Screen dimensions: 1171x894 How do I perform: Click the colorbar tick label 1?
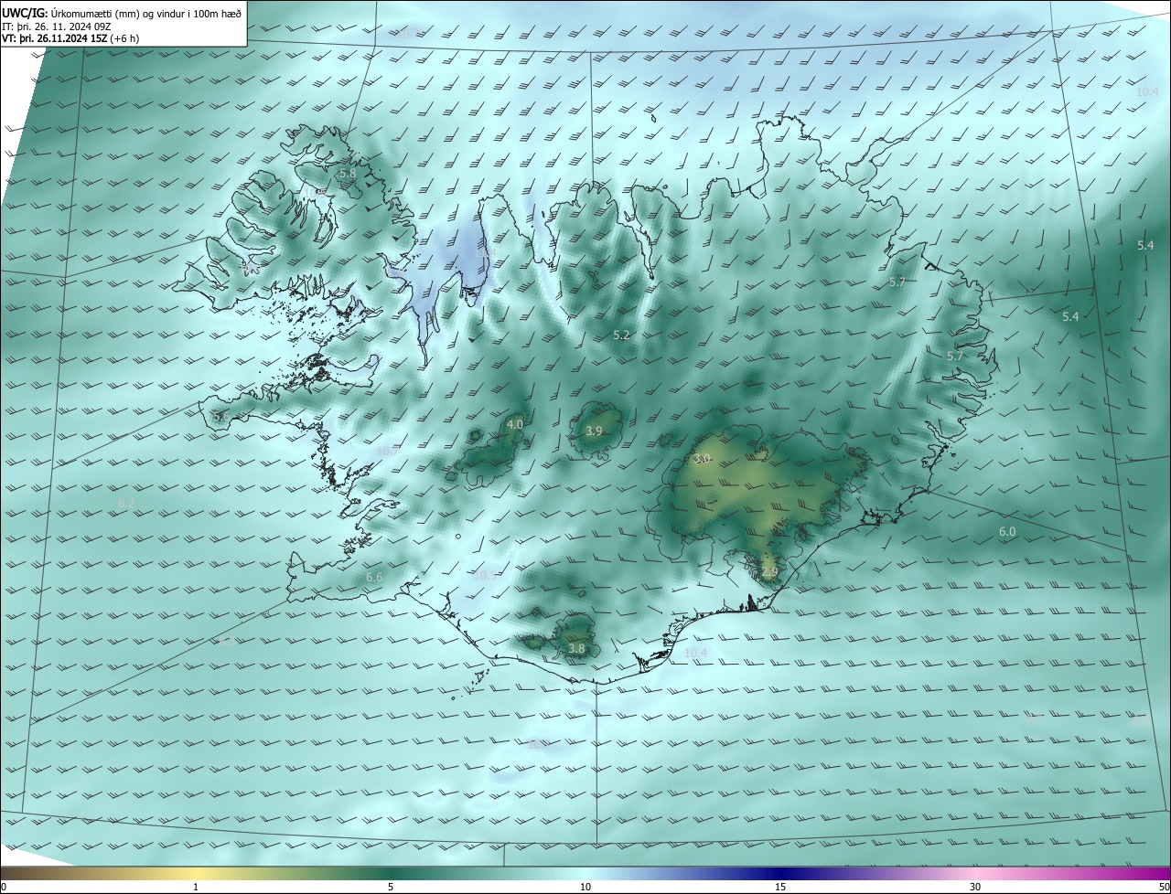point(196,887)
